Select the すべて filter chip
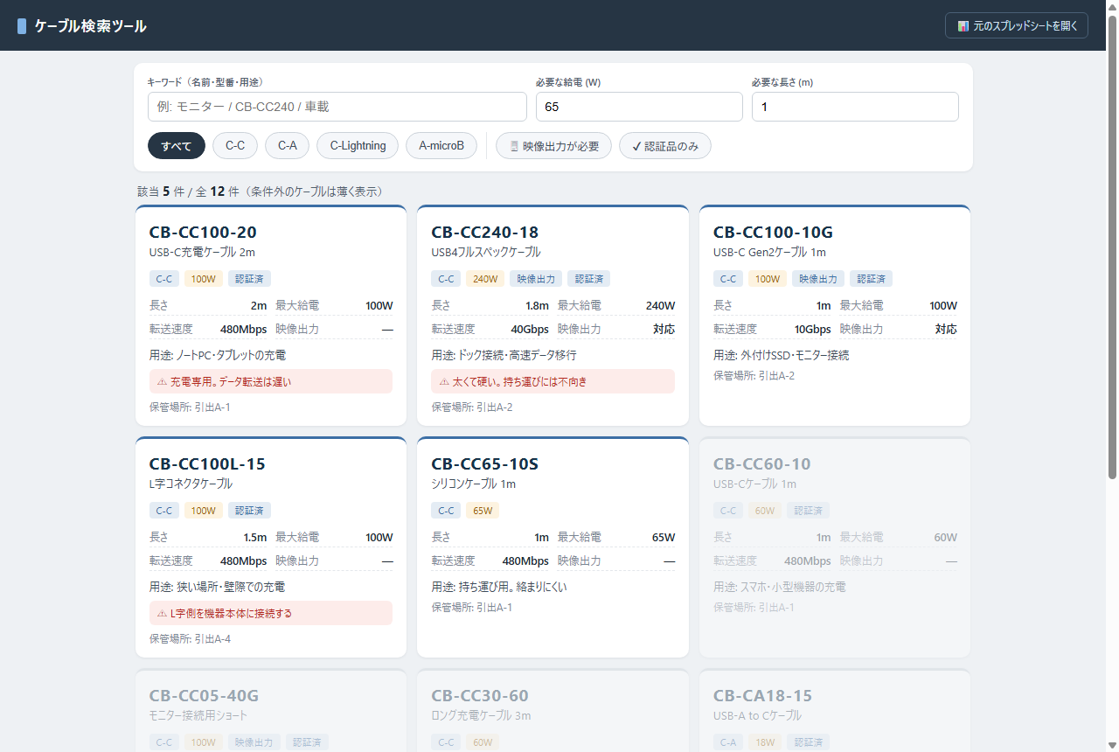This screenshot has height=752, width=1119. pyautogui.click(x=177, y=146)
